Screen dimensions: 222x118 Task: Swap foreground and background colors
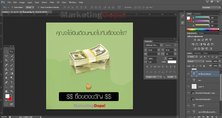click(x=11, y=95)
